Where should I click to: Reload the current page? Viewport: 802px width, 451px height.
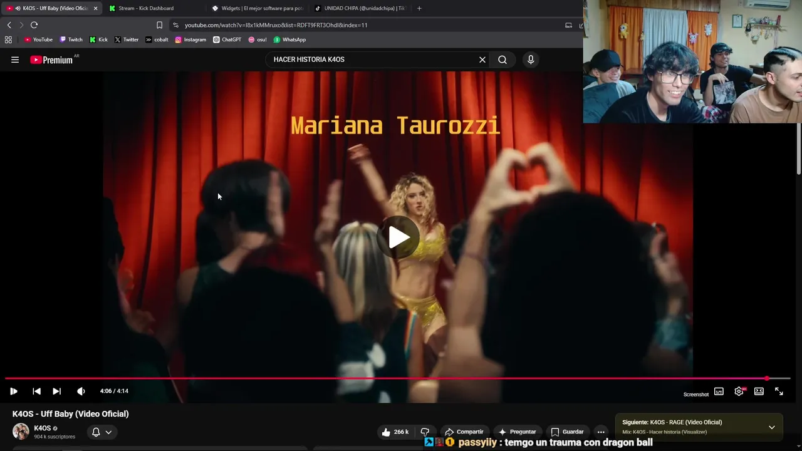point(34,25)
